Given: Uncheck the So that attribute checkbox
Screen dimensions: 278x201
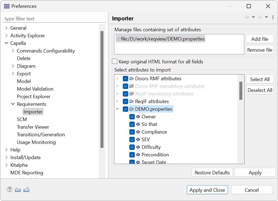Looking at the screenshot, I should pos(132,124).
